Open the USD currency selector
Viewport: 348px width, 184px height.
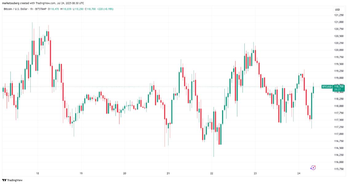[337, 9]
